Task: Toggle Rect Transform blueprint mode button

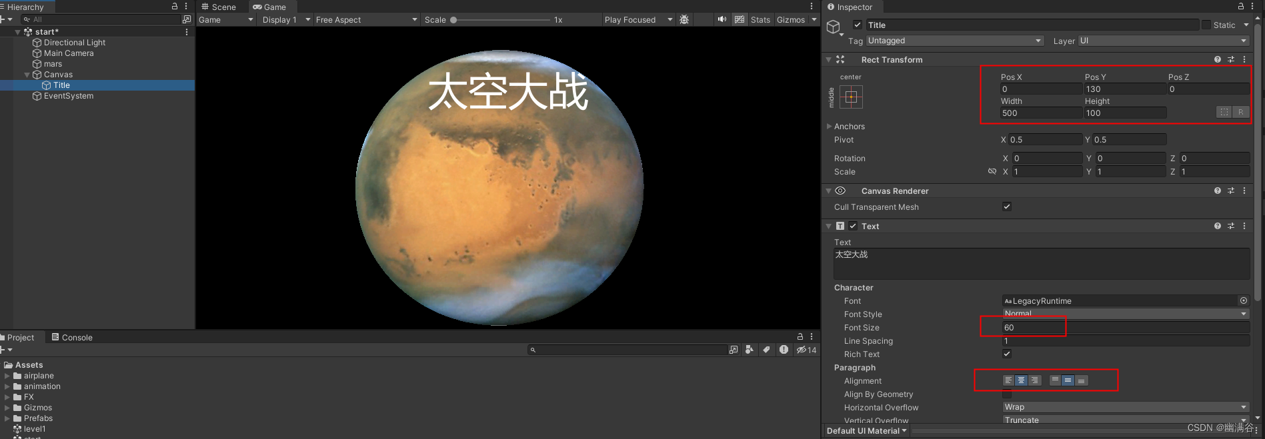Action: click(x=1224, y=113)
